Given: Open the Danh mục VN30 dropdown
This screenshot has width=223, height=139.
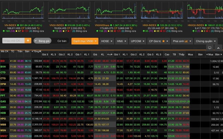Looking at the screenshot, I should (x=85, y=41).
